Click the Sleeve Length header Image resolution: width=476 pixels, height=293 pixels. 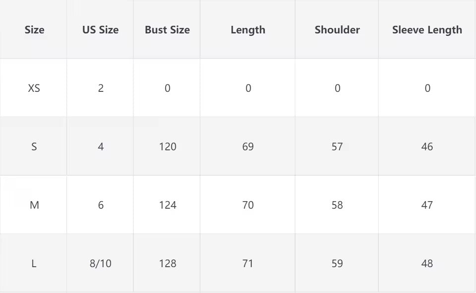pos(427,30)
